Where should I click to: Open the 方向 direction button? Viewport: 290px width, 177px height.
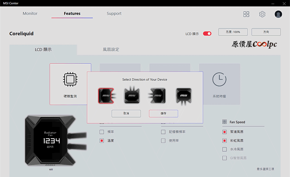266,32
